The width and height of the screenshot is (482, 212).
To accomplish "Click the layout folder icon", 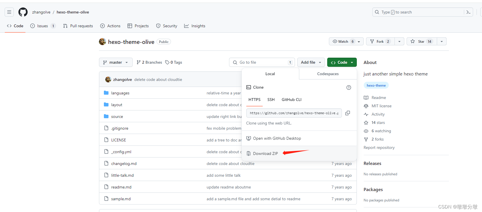I will pos(106,104).
